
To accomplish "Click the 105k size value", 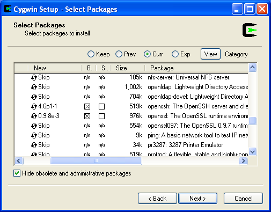I will coord(136,77).
